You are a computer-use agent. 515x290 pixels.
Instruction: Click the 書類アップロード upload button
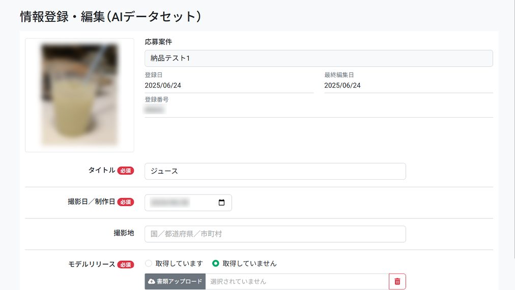[x=175, y=281]
